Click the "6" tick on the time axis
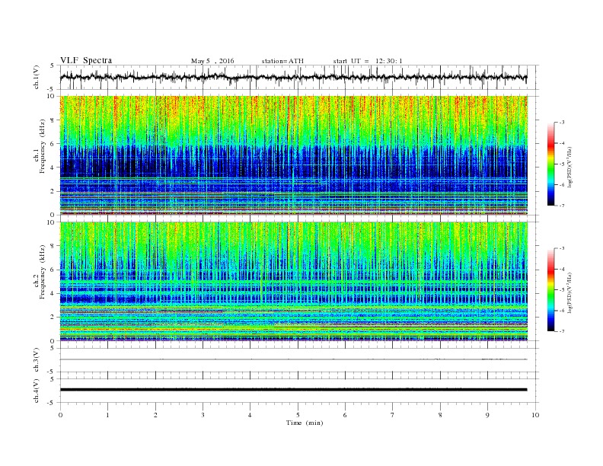The image size is (603, 466). [x=345, y=415]
